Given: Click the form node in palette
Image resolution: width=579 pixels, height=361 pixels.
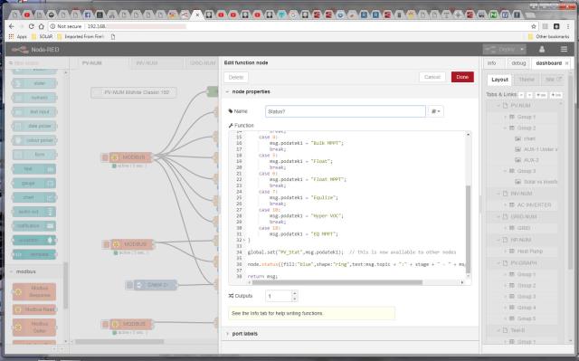Looking at the screenshot, I should pyautogui.click(x=34, y=155).
